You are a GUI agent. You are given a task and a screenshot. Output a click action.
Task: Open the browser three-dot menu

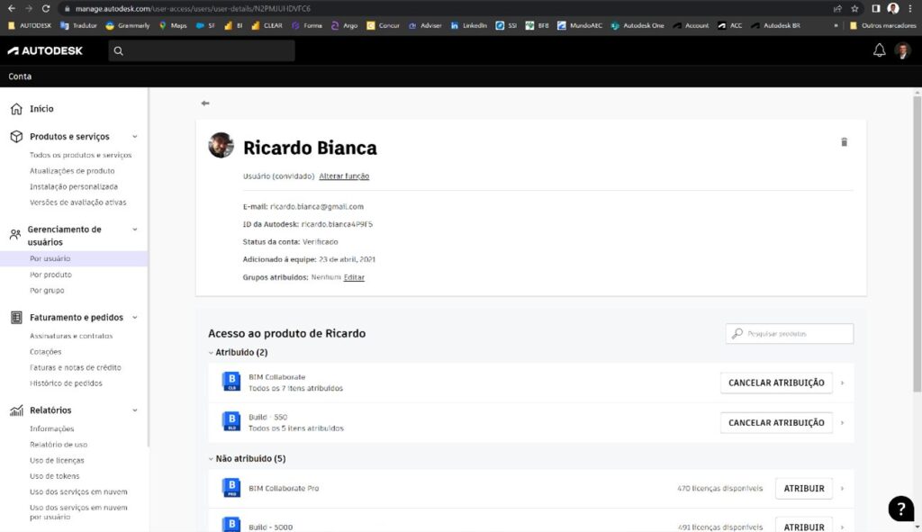(909, 9)
